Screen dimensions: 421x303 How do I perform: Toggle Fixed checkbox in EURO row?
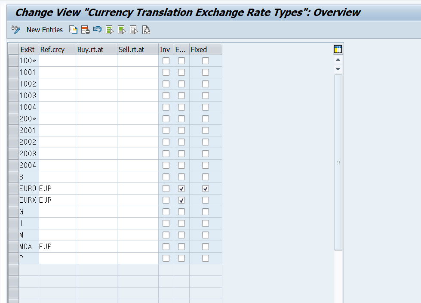(206, 189)
